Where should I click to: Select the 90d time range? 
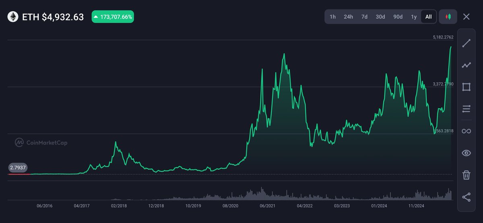[398, 17]
